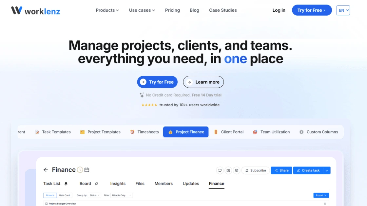367x206 pixels.
Task: Switch to the Insights tab
Action: pos(118,183)
